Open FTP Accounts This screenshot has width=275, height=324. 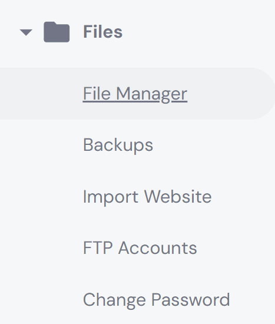(140, 248)
